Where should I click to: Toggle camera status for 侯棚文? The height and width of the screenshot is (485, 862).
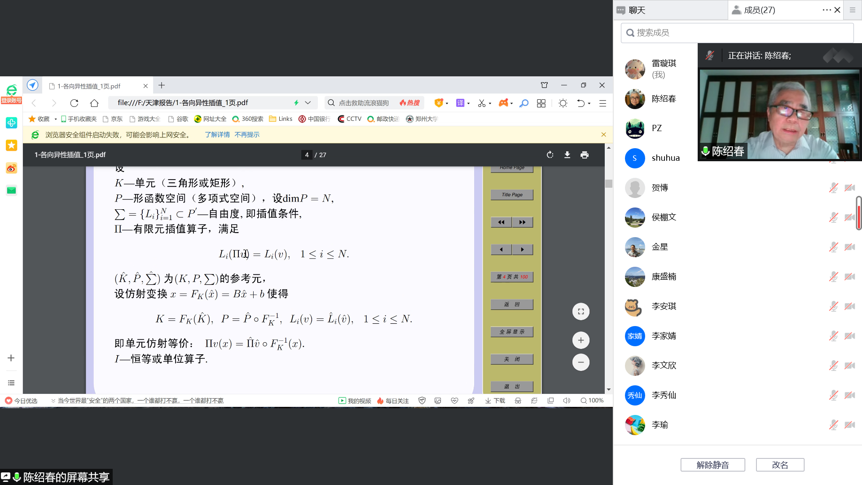coord(849,217)
